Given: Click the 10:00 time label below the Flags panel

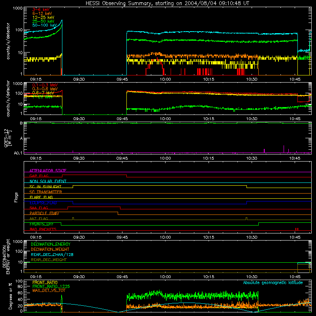Looking at the screenshot, I should pos(165,237).
